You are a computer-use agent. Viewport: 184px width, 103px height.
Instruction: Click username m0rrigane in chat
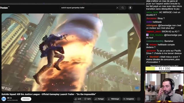152,25
